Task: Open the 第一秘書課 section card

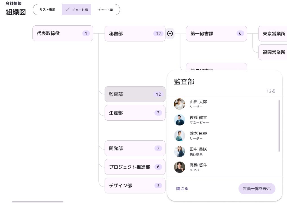Action: [x=216, y=34]
